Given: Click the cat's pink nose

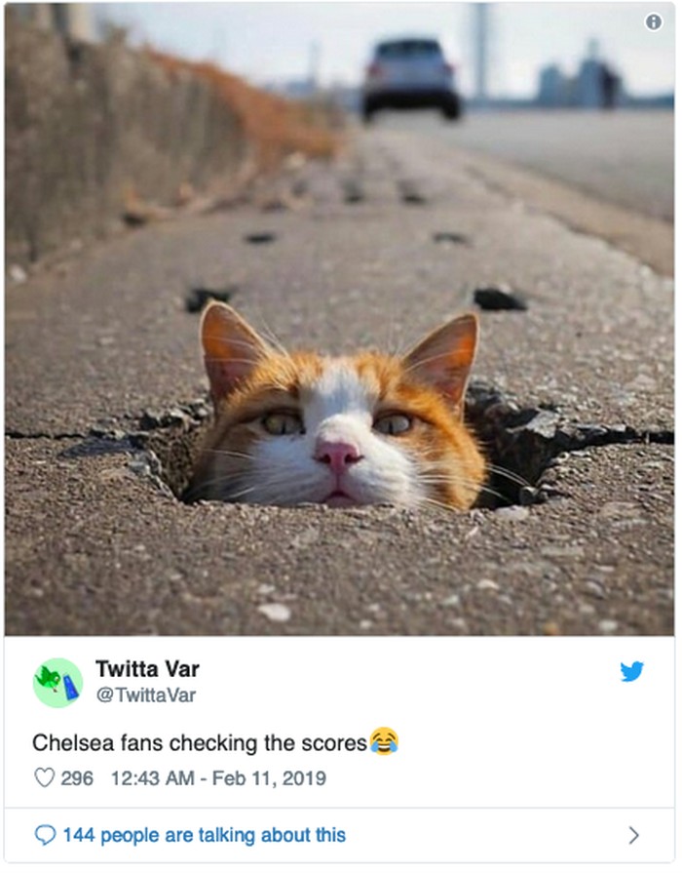Looking at the screenshot, I should click(x=337, y=455).
